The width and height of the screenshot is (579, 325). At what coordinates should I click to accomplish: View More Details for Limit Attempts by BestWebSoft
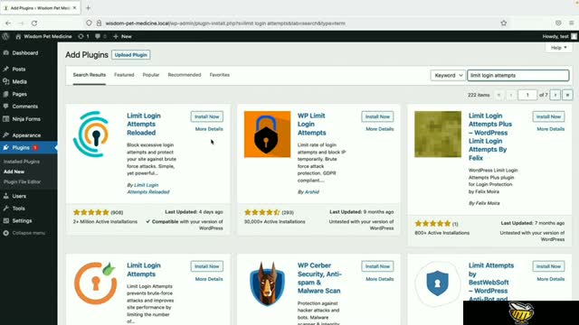coord(551,279)
